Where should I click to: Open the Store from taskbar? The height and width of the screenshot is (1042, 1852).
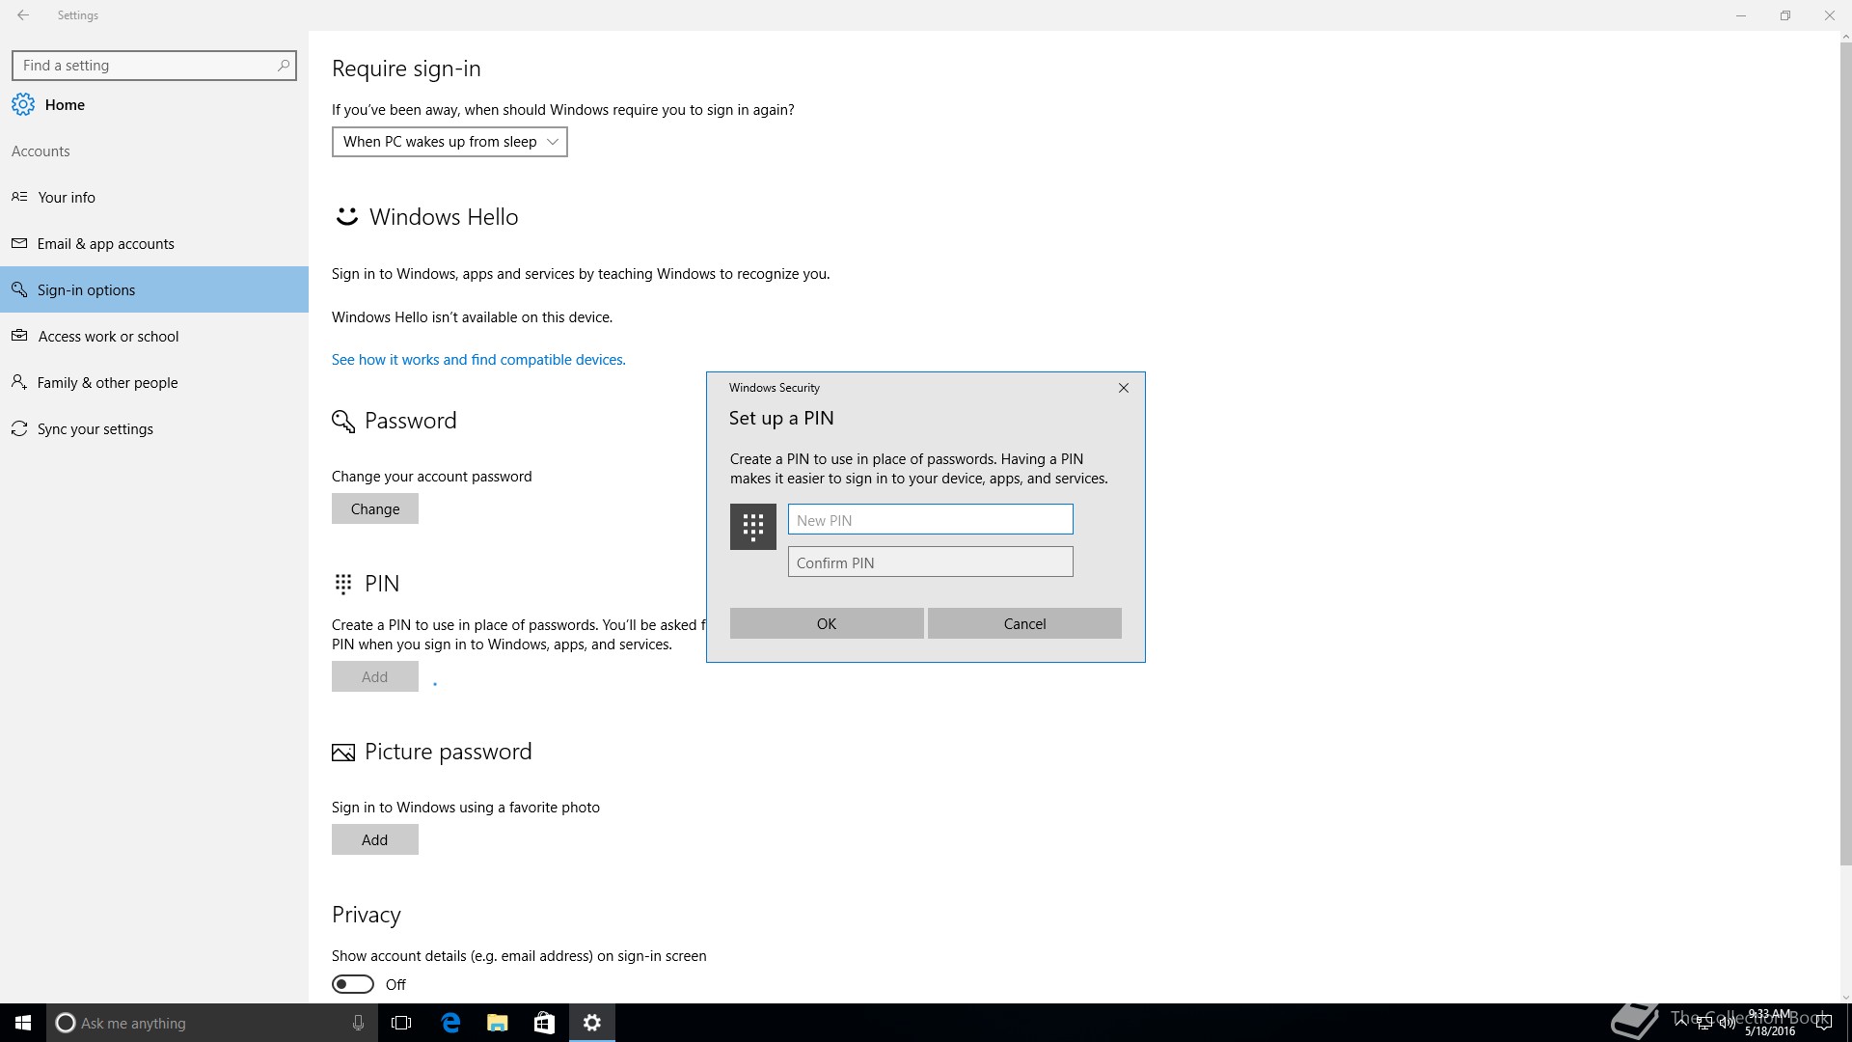(x=544, y=1023)
